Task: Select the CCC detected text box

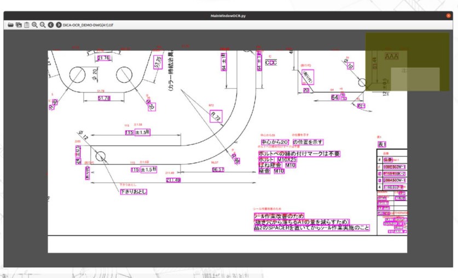Action: (271, 62)
